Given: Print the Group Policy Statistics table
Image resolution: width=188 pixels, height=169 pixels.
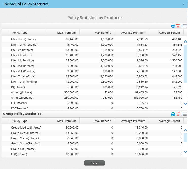Looking at the screenshot, I should pyautogui.click(x=173, y=114).
